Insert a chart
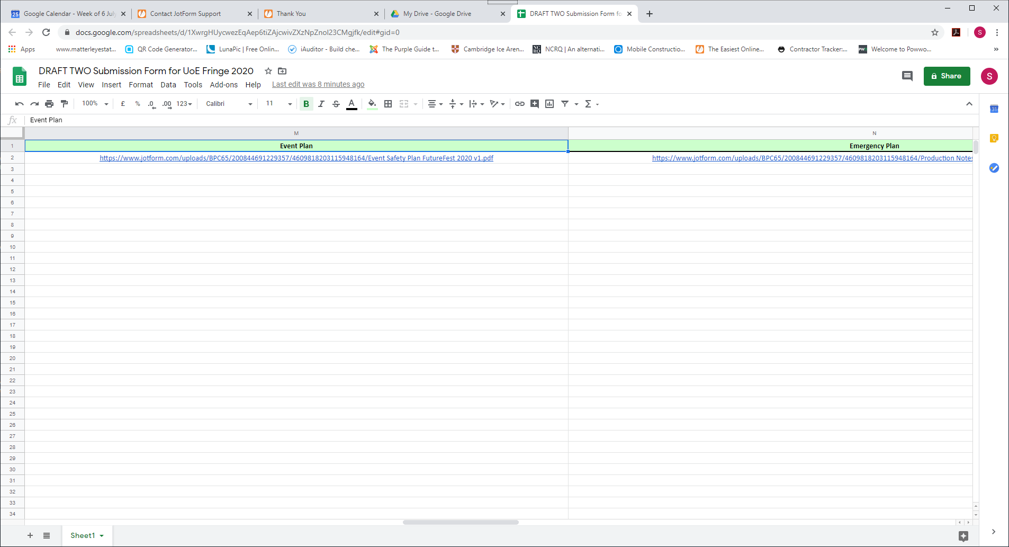 (x=549, y=104)
